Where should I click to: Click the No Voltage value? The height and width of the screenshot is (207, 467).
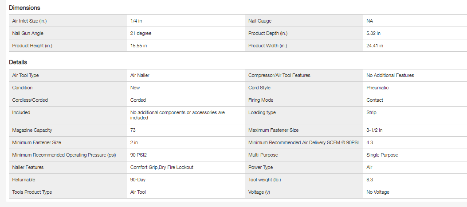click(378, 192)
